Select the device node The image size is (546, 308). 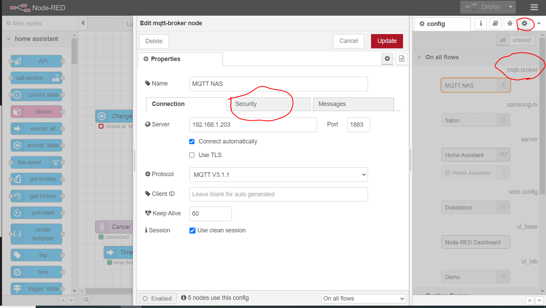pyautogui.click(x=36, y=111)
